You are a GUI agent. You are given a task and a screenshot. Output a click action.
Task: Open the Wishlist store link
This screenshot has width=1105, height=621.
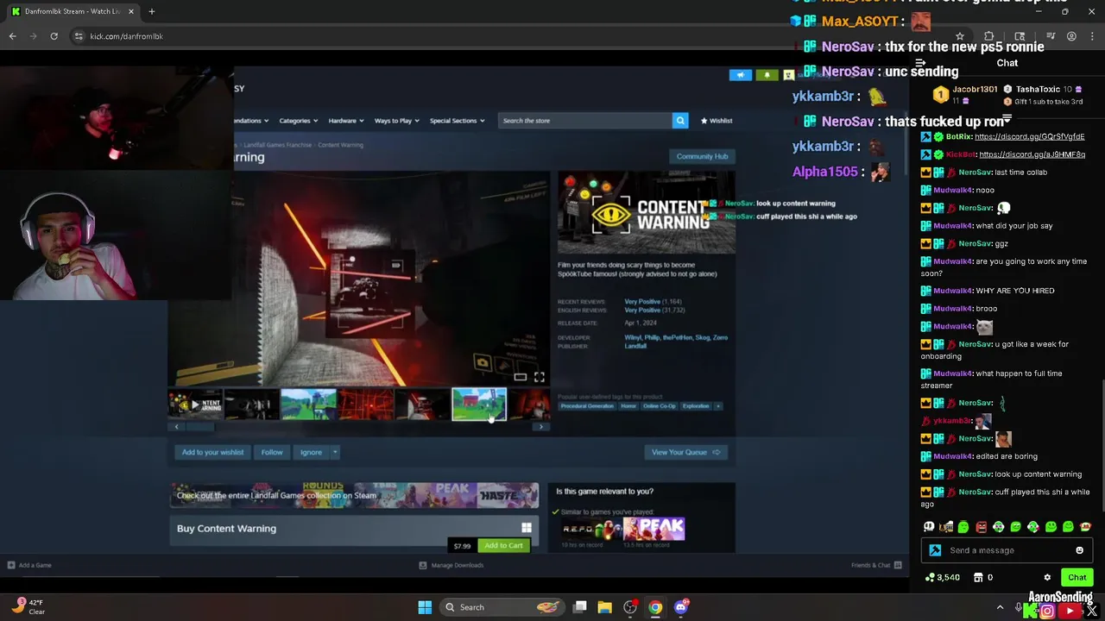717,121
